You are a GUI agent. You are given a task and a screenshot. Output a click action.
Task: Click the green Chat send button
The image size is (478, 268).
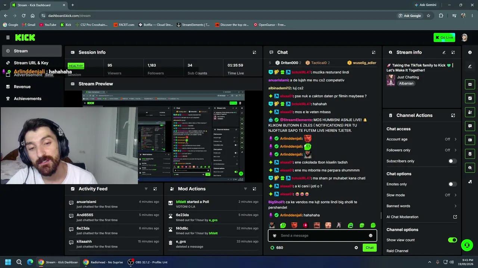[x=369, y=248]
